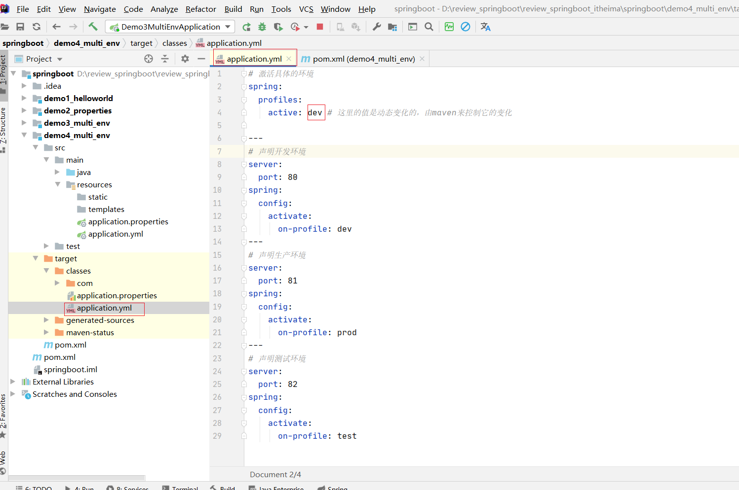The image size is (739, 490).
Task: Open the Refactor menu
Action: (x=200, y=9)
